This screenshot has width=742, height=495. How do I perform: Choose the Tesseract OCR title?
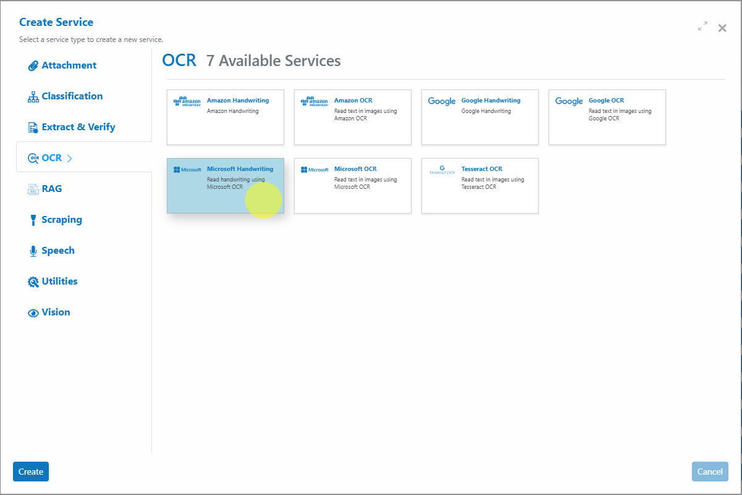(482, 169)
